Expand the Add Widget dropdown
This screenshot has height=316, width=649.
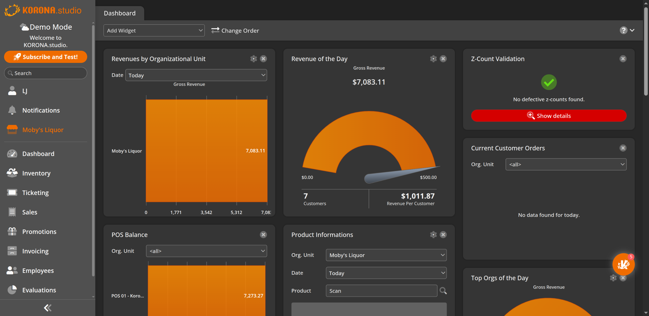(x=154, y=30)
